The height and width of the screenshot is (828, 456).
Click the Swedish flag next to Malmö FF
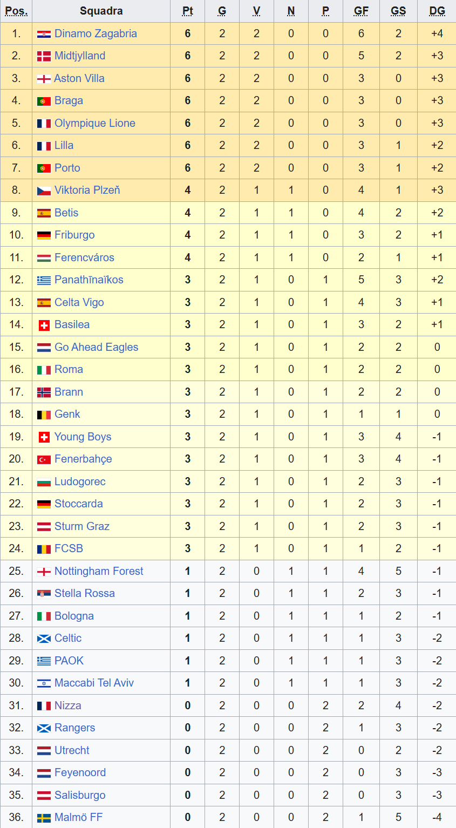(44, 818)
